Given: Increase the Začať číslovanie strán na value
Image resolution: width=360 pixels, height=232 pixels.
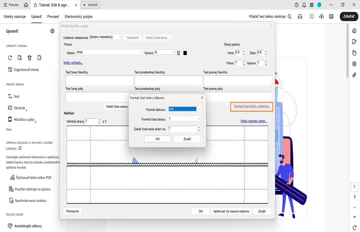Looking at the screenshot, I should [x=199, y=128].
